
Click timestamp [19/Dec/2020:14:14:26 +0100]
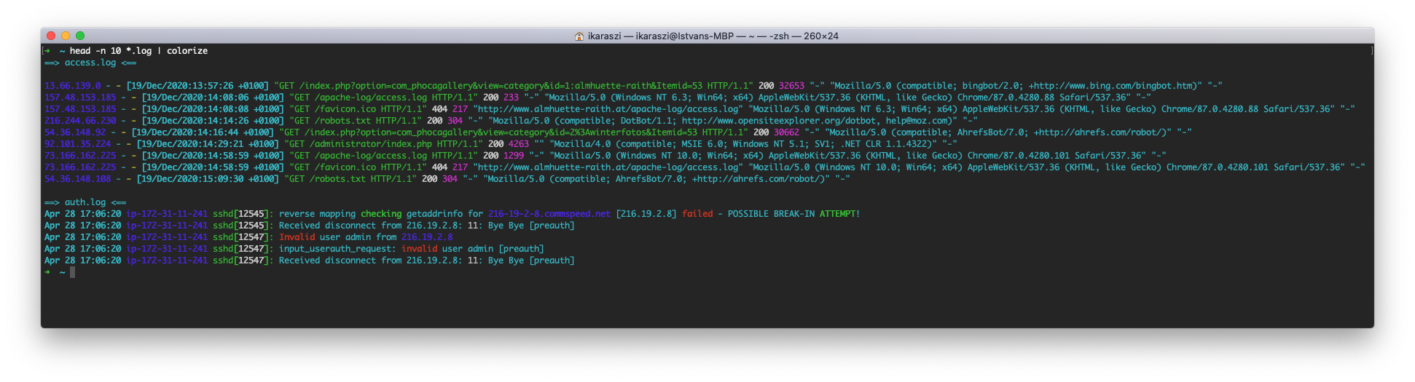tap(213, 121)
